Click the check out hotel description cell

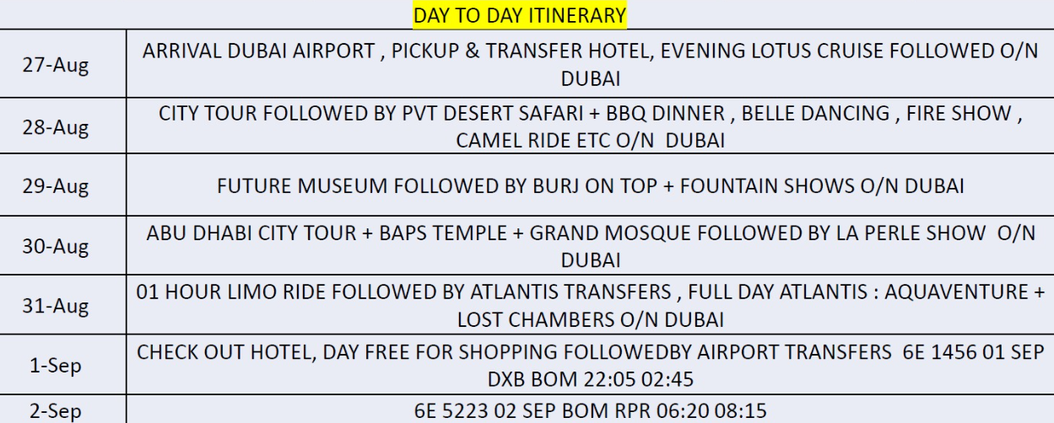590,364
